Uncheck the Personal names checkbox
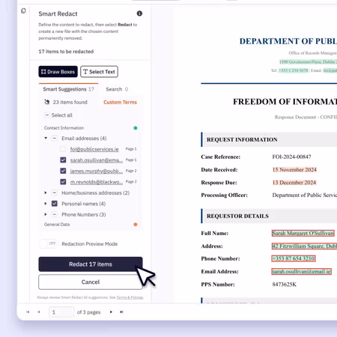 point(55,204)
